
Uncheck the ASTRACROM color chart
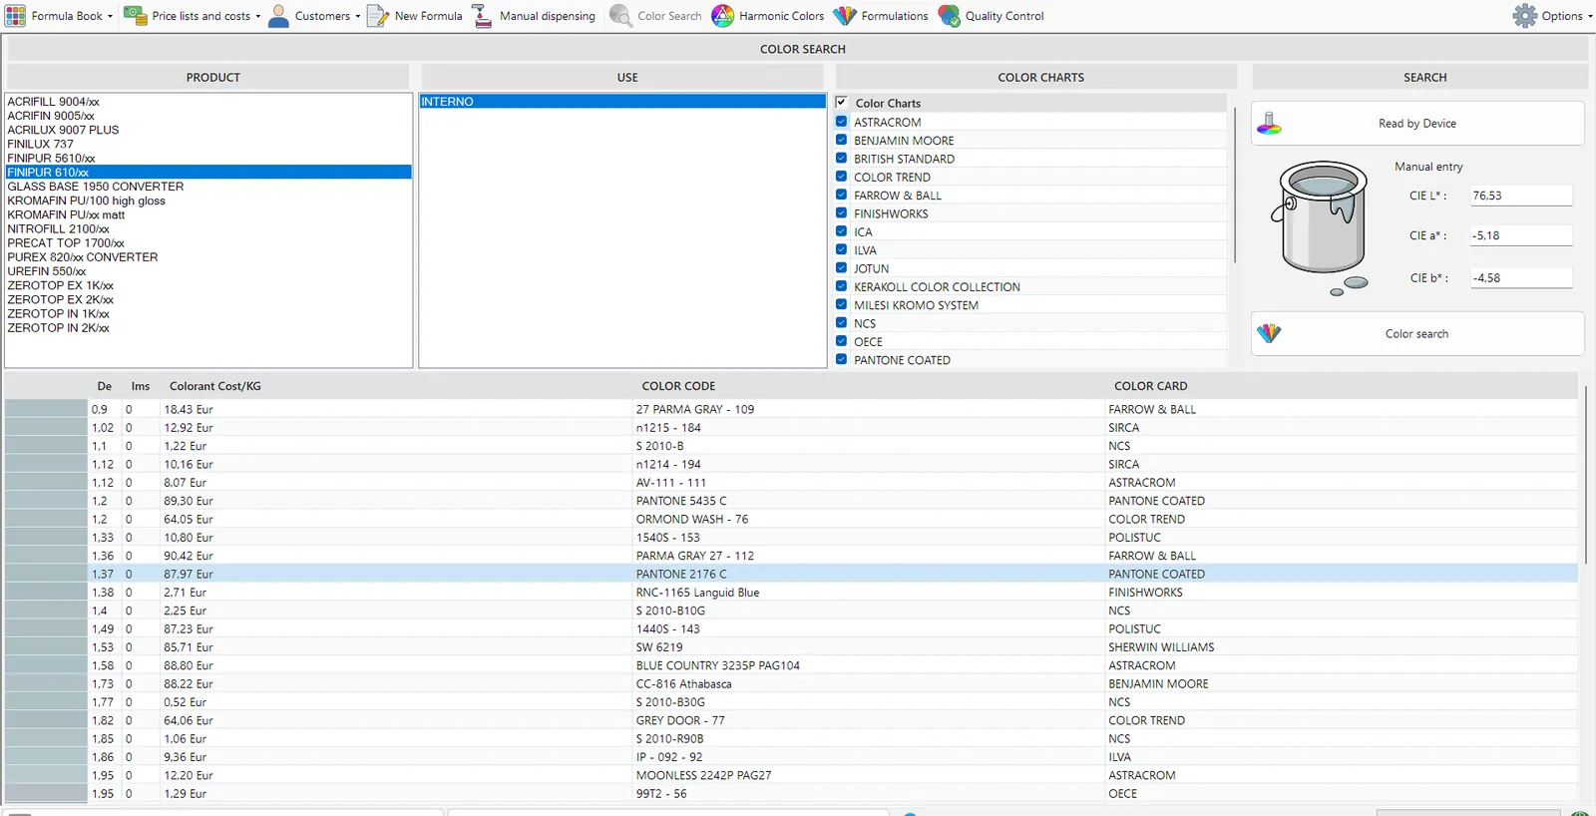[841, 122]
